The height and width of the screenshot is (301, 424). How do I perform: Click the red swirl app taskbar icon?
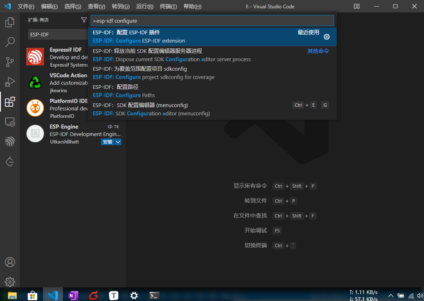coord(94,296)
